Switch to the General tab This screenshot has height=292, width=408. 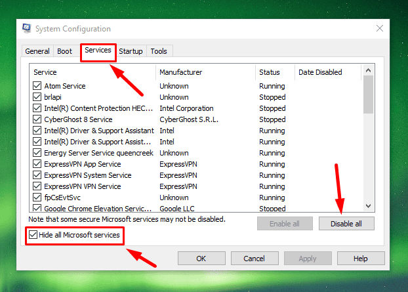point(37,51)
